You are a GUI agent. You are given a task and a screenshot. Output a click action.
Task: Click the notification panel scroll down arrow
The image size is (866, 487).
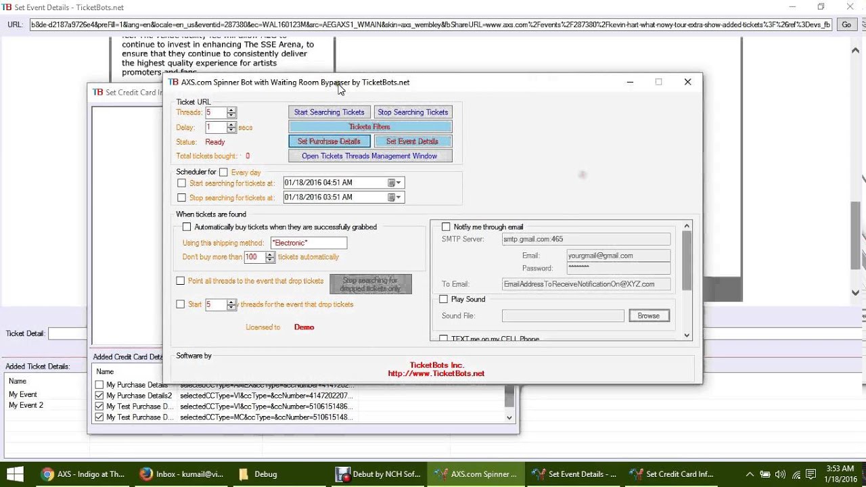[x=687, y=335]
